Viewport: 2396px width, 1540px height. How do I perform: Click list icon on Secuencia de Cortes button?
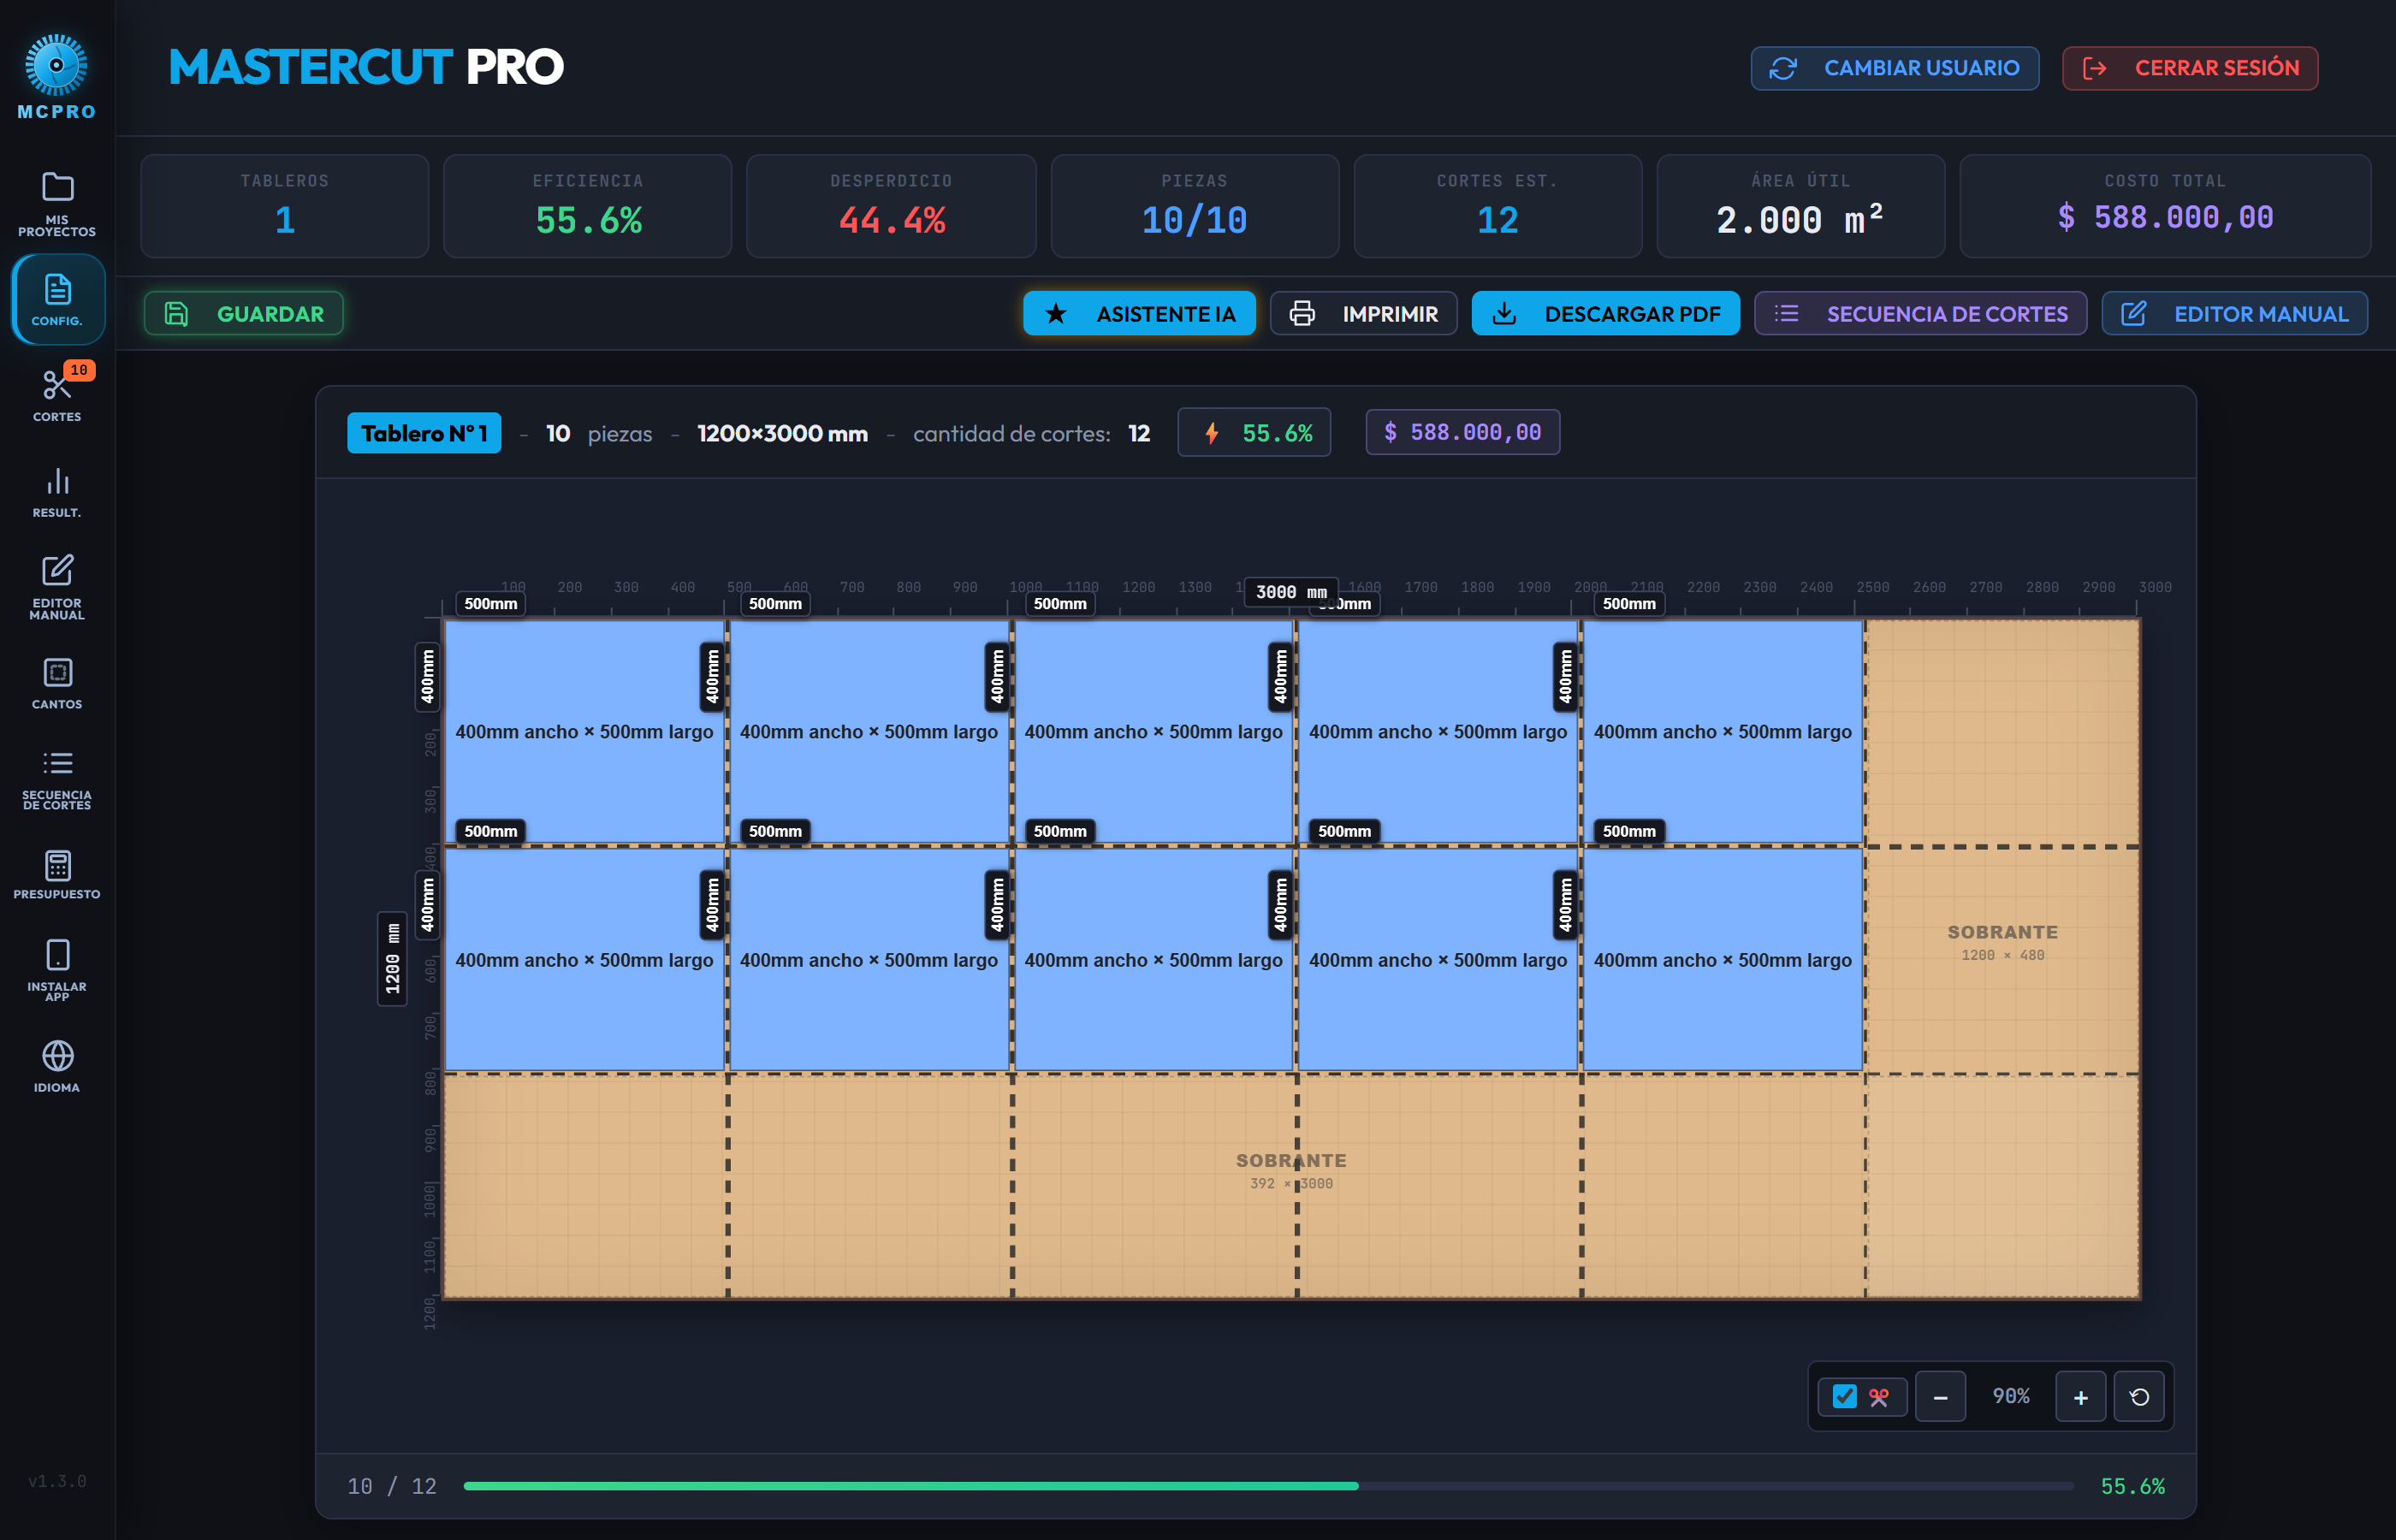click(x=1786, y=314)
